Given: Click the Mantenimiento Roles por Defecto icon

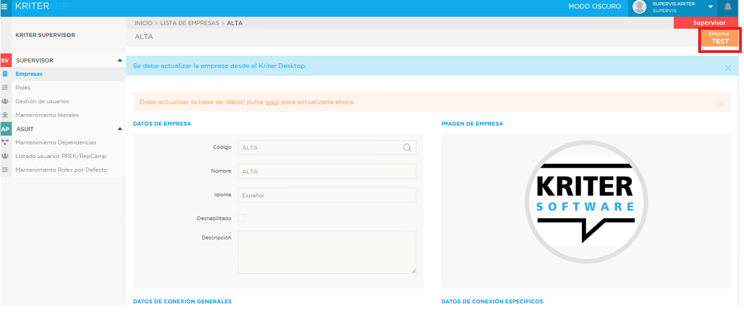Looking at the screenshot, I should click(x=5, y=170).
